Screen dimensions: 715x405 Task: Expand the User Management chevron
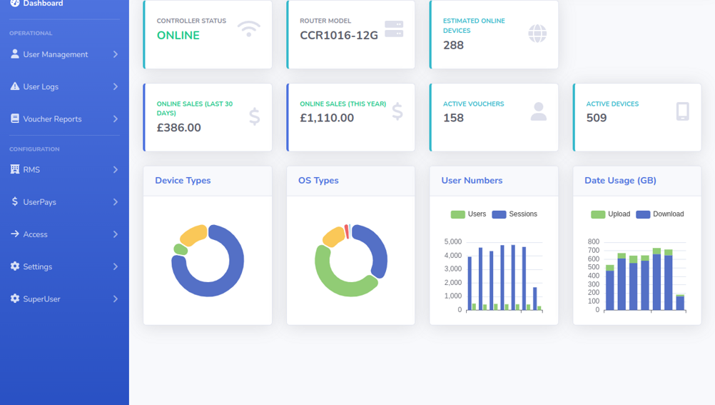tap(115, 54)
